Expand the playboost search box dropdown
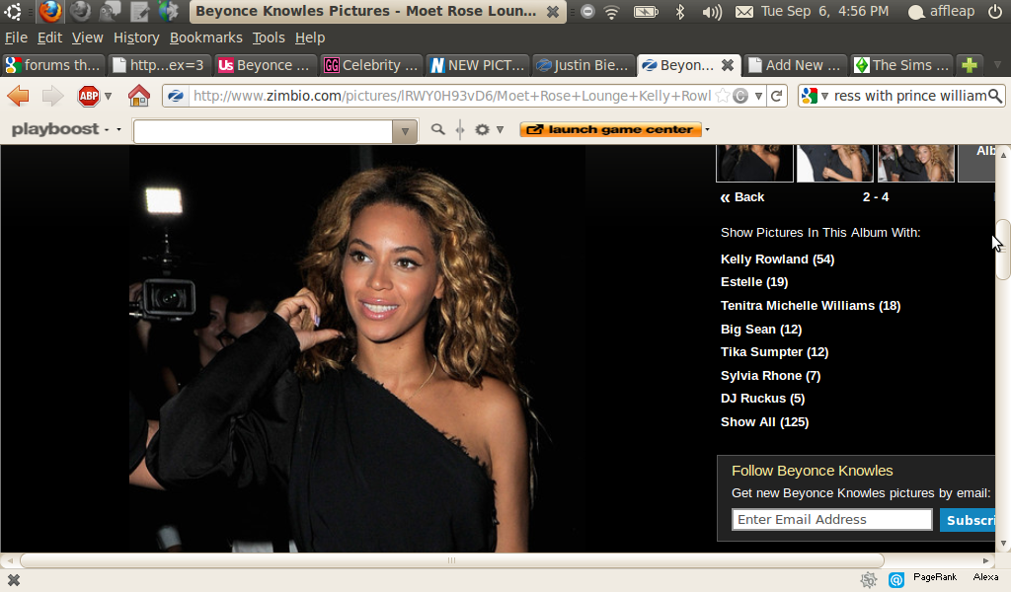Screen dimensions: 1011x592 405,131
